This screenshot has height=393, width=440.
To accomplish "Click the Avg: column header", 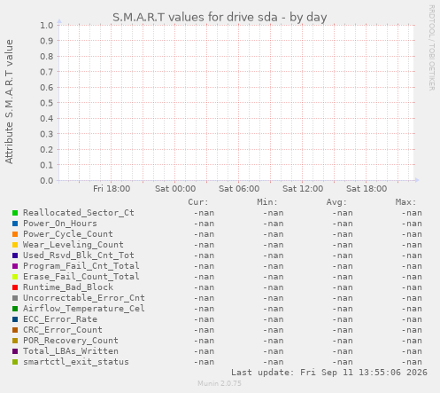I will 336,202.
